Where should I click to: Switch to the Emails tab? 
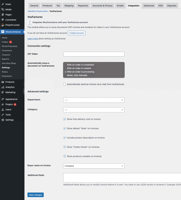coord(120,6)
